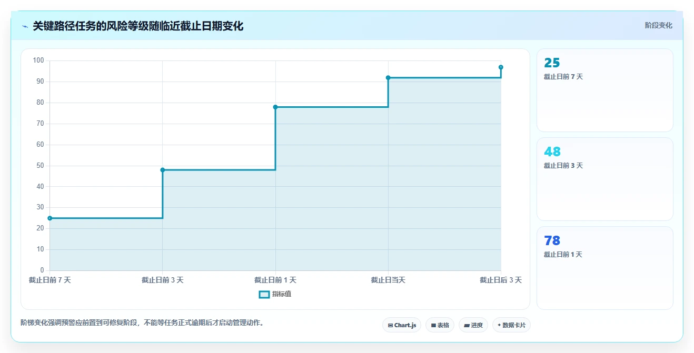Click the x-axis label 截止日前 7 天
This screenshot has width=694, height=353.
click(50, 280)
